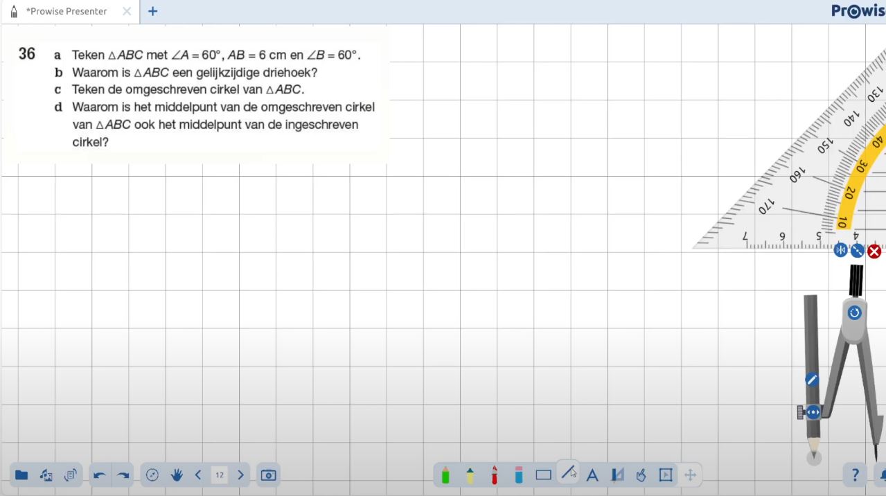
Task: Go to the previous page
Action: [x=198, y=475]
